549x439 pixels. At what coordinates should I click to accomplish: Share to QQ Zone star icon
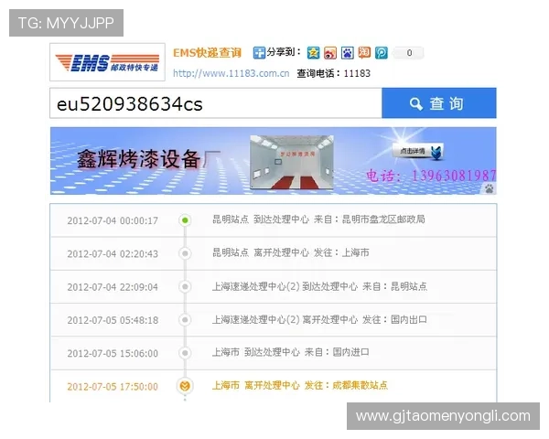coord(313,53)
